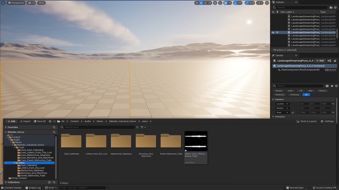339x190 pixels.
Task: Open the Location type dropdown
Action: point(282,104)
